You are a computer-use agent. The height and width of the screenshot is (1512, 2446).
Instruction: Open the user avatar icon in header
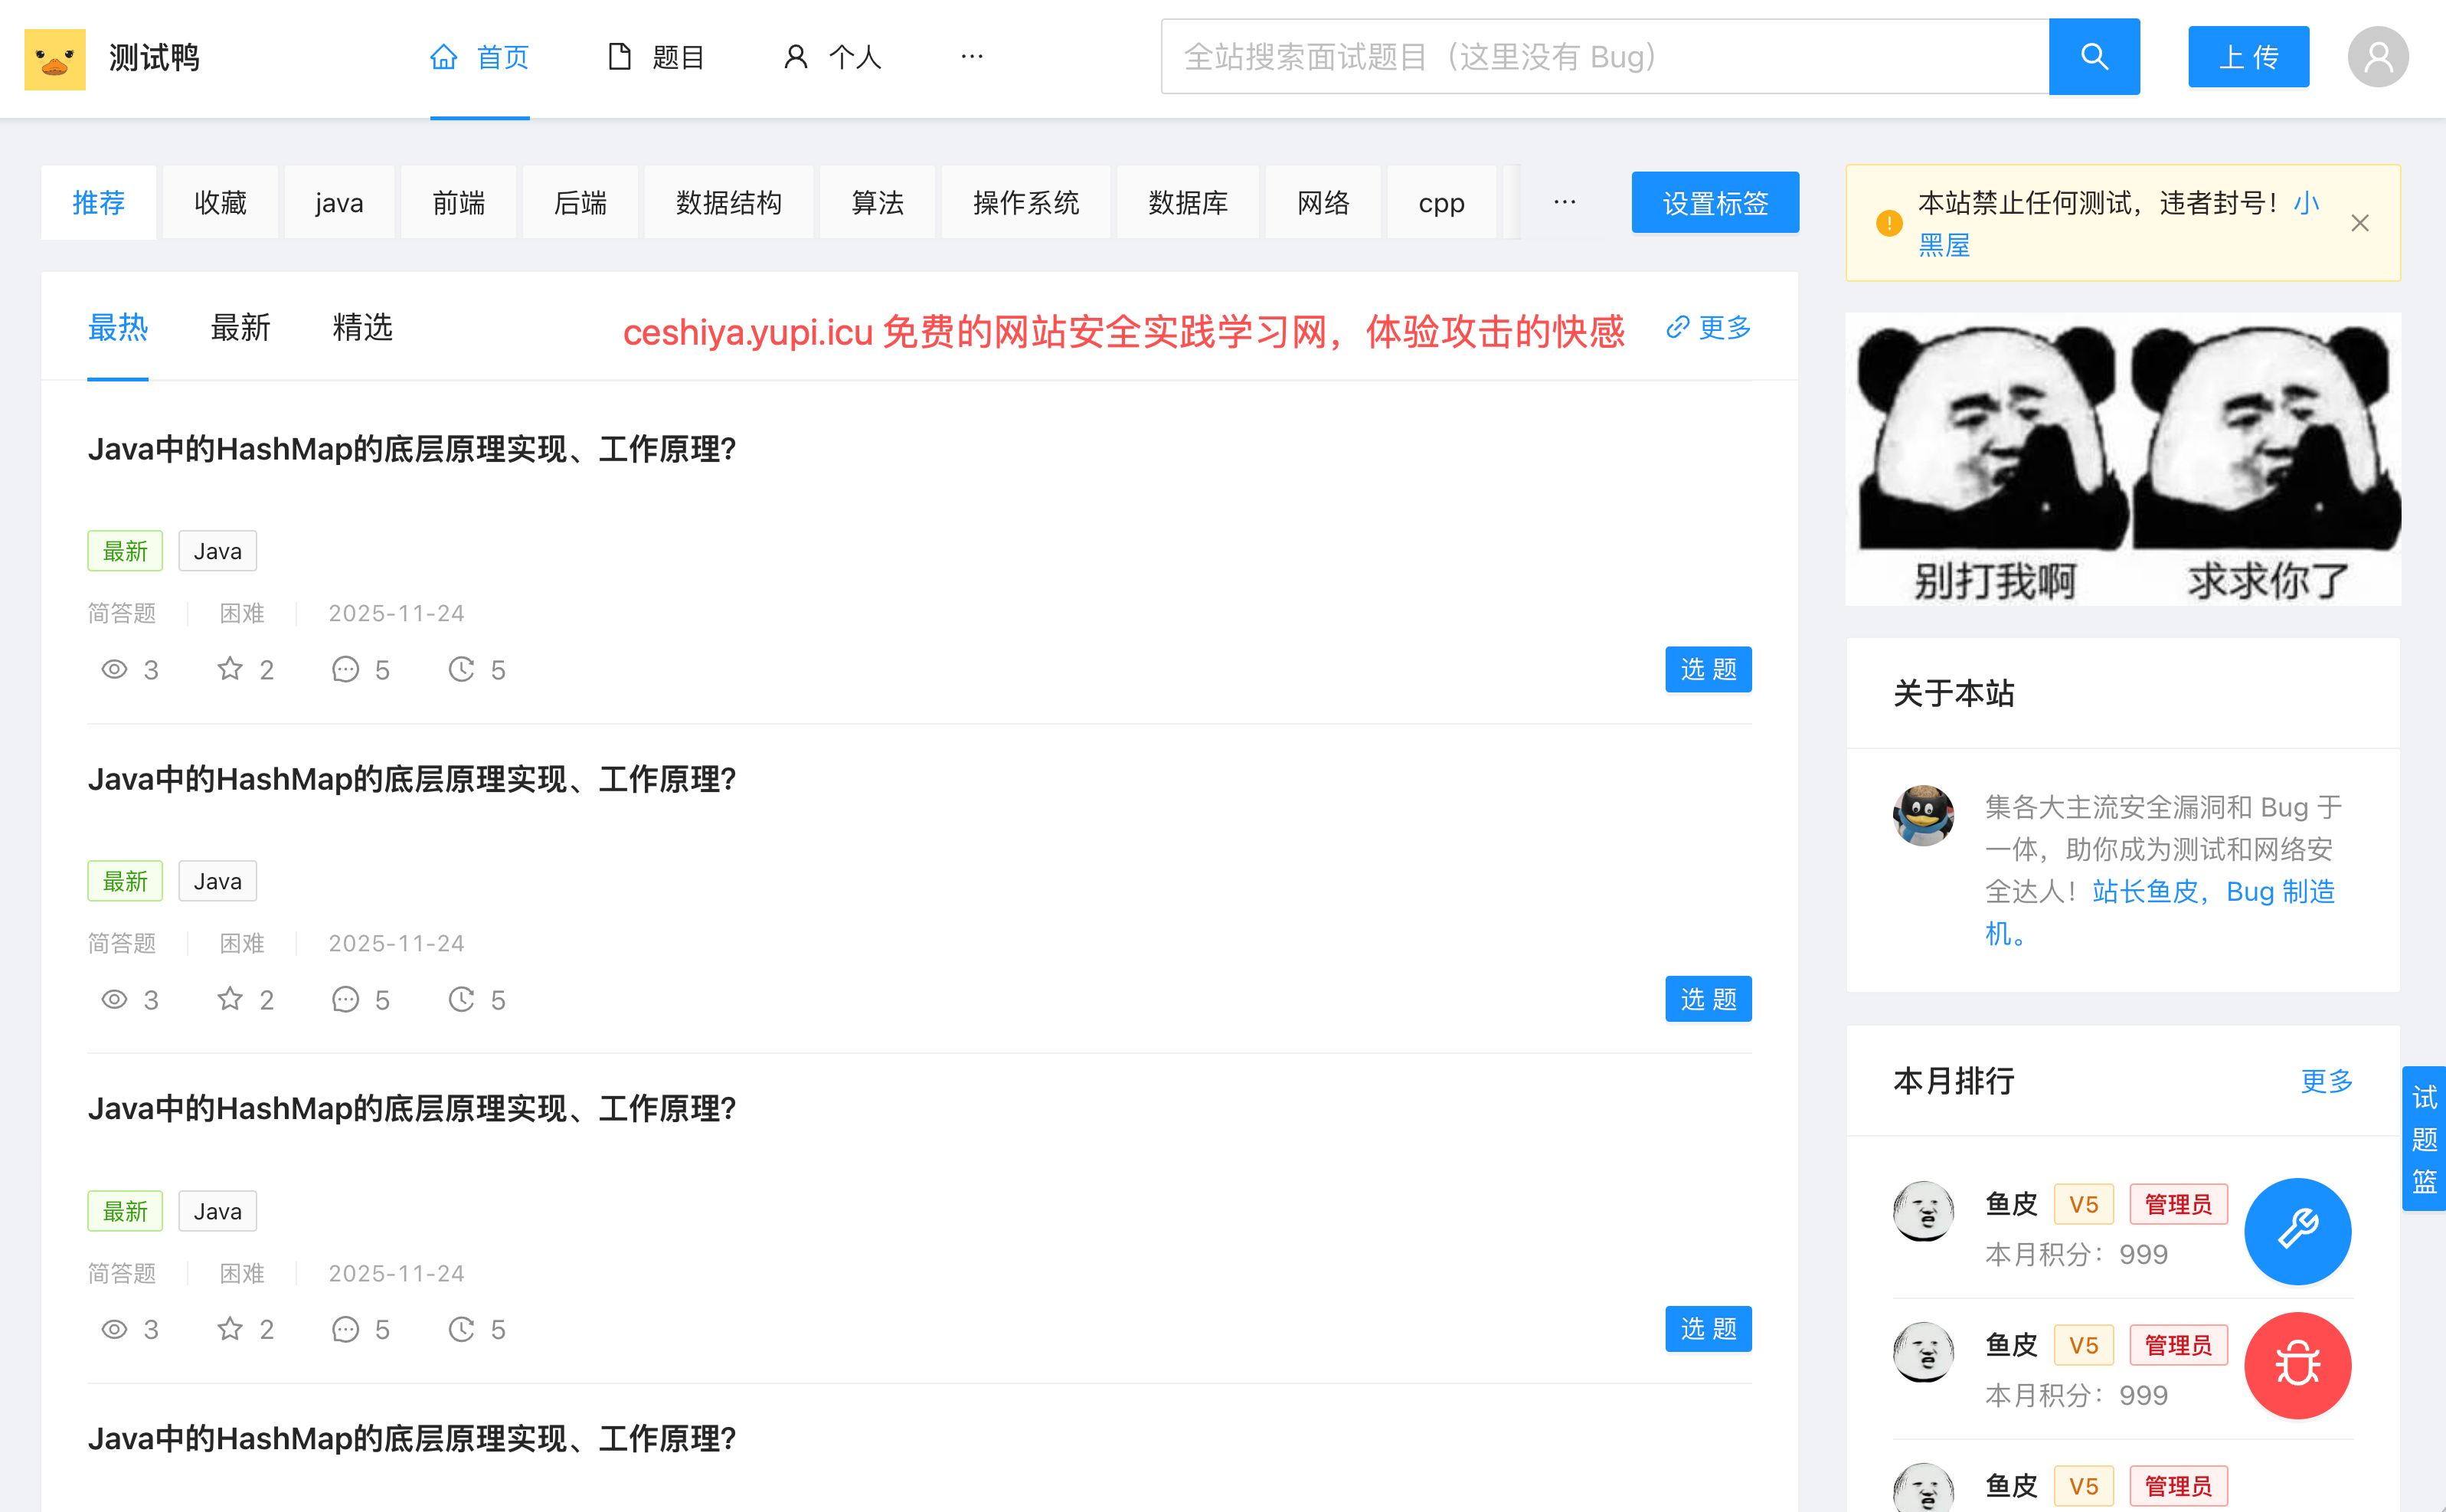pyautogui.click(x=2377, y=57)
